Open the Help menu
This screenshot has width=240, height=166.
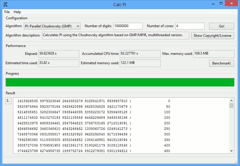[17, 12]
